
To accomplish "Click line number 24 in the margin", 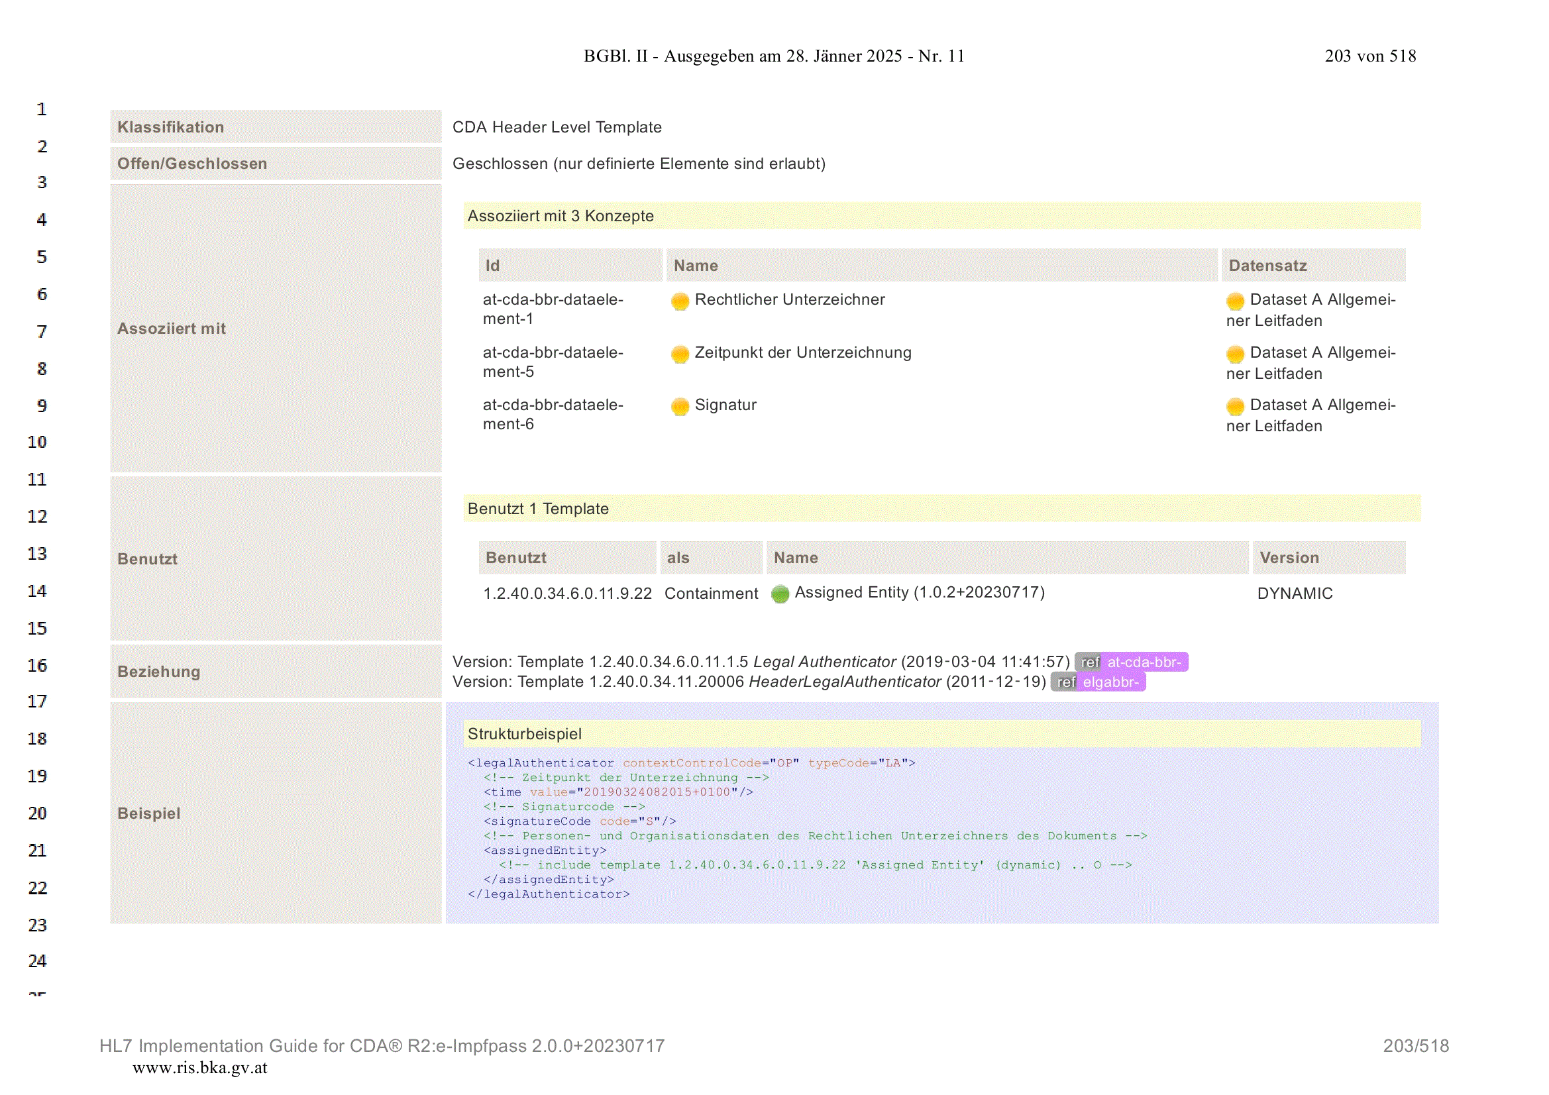I will pos(37,961).
